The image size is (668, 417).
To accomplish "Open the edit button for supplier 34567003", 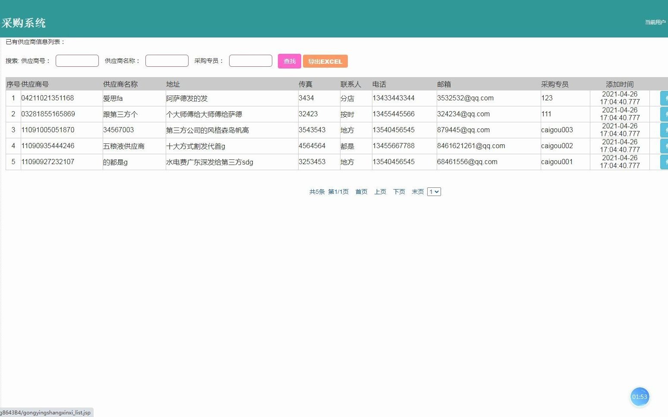I will [x=665, y=130].
